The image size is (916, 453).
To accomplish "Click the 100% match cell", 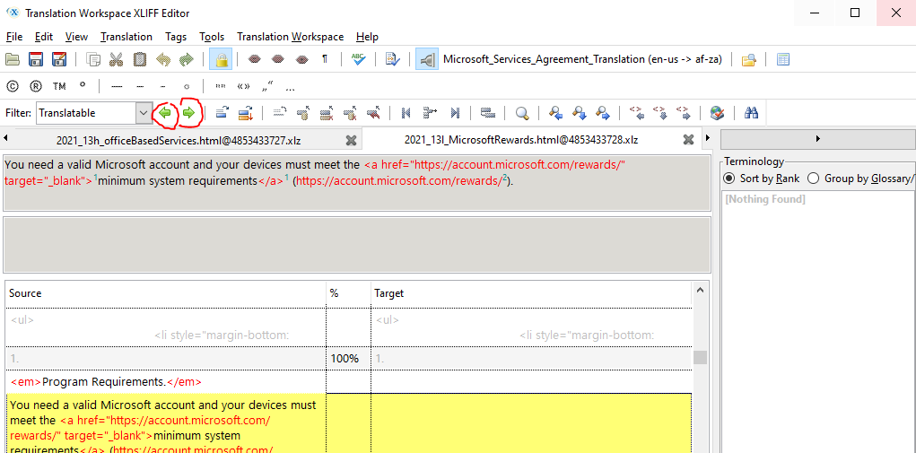I will click(348, 359).
